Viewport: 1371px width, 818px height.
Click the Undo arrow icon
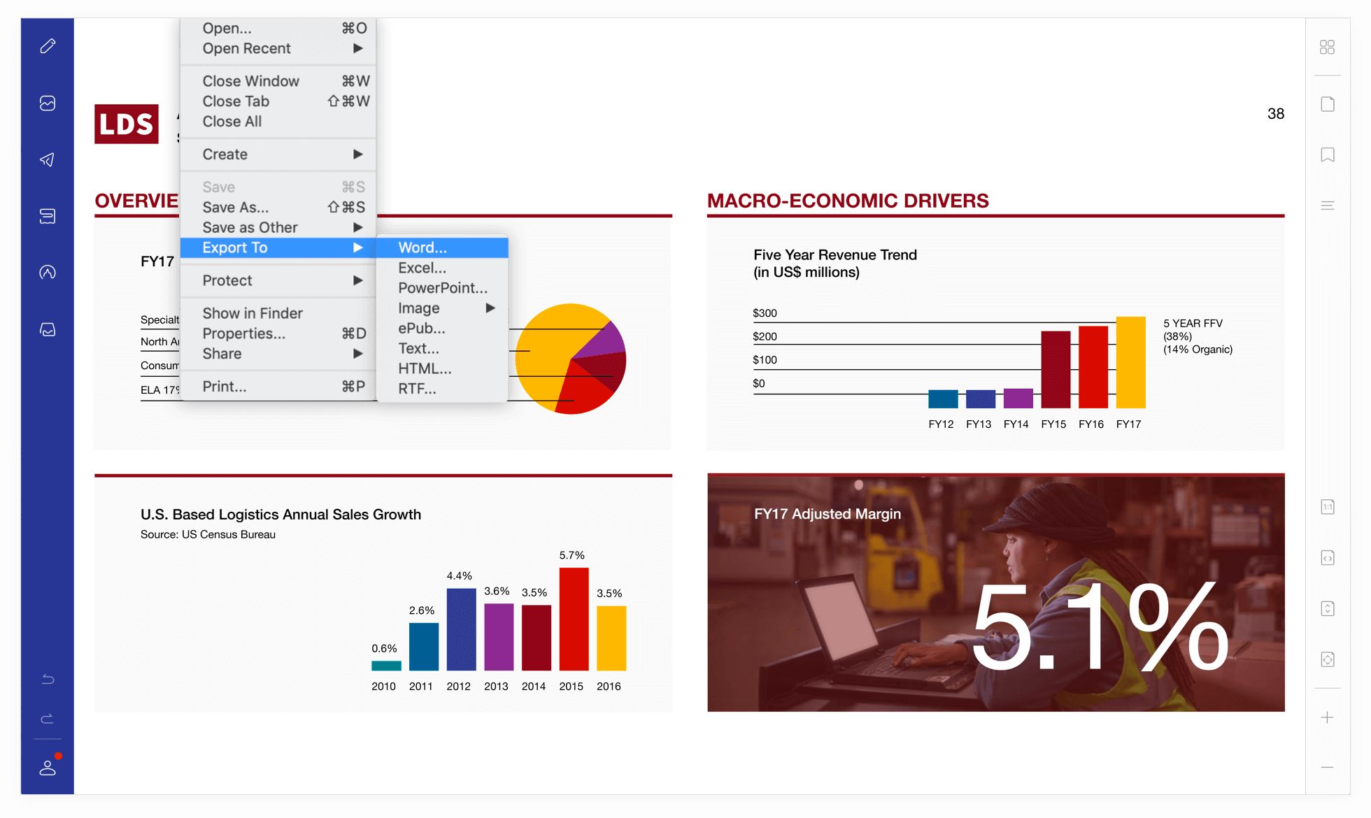(x=47, y=679)
